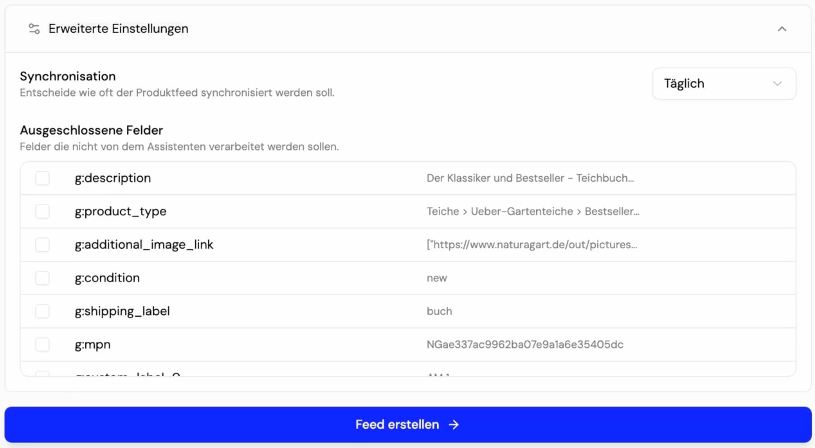Click the new condition value

(x=437, y=278)
